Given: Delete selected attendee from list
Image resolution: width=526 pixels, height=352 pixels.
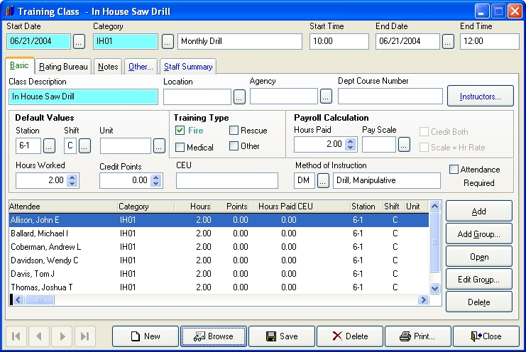Looking at the screenshot, I should 478,302.
